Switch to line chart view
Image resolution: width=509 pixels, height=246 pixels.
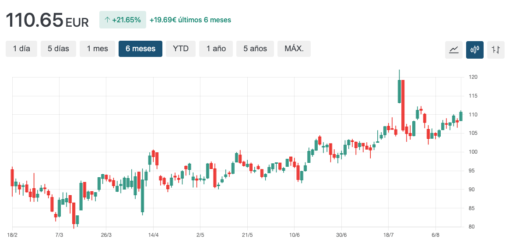[453, 49]
